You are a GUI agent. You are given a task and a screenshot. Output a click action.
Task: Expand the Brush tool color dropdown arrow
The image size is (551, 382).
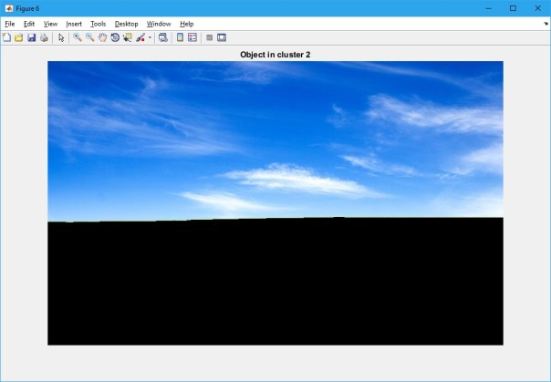click(x=150, y=38)
